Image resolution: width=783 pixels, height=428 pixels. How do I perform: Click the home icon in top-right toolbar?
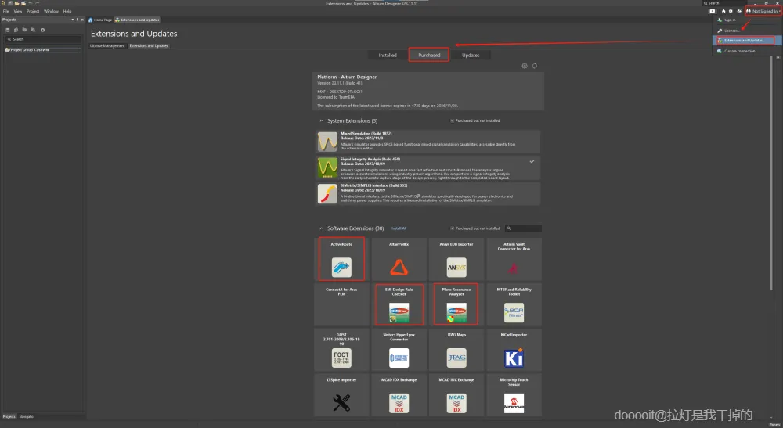723,11
